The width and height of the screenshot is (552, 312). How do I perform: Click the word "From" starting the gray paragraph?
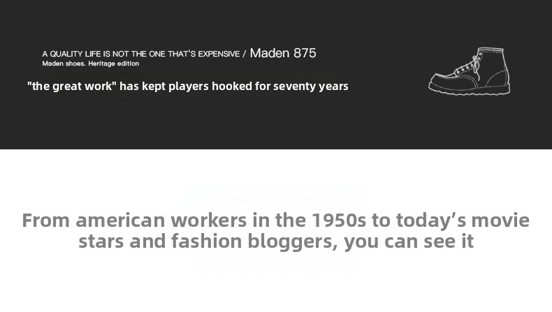coord(46,221)
